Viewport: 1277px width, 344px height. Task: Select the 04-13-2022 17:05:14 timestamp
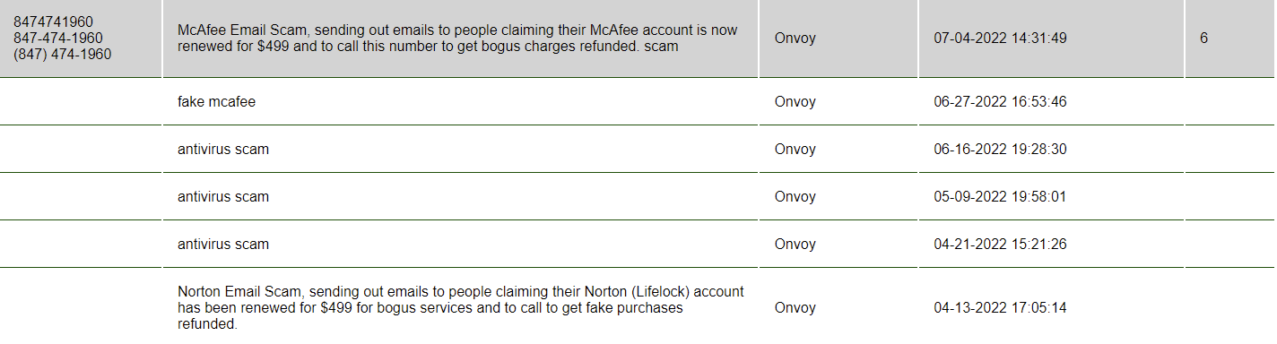click(x=1000, y=308)
